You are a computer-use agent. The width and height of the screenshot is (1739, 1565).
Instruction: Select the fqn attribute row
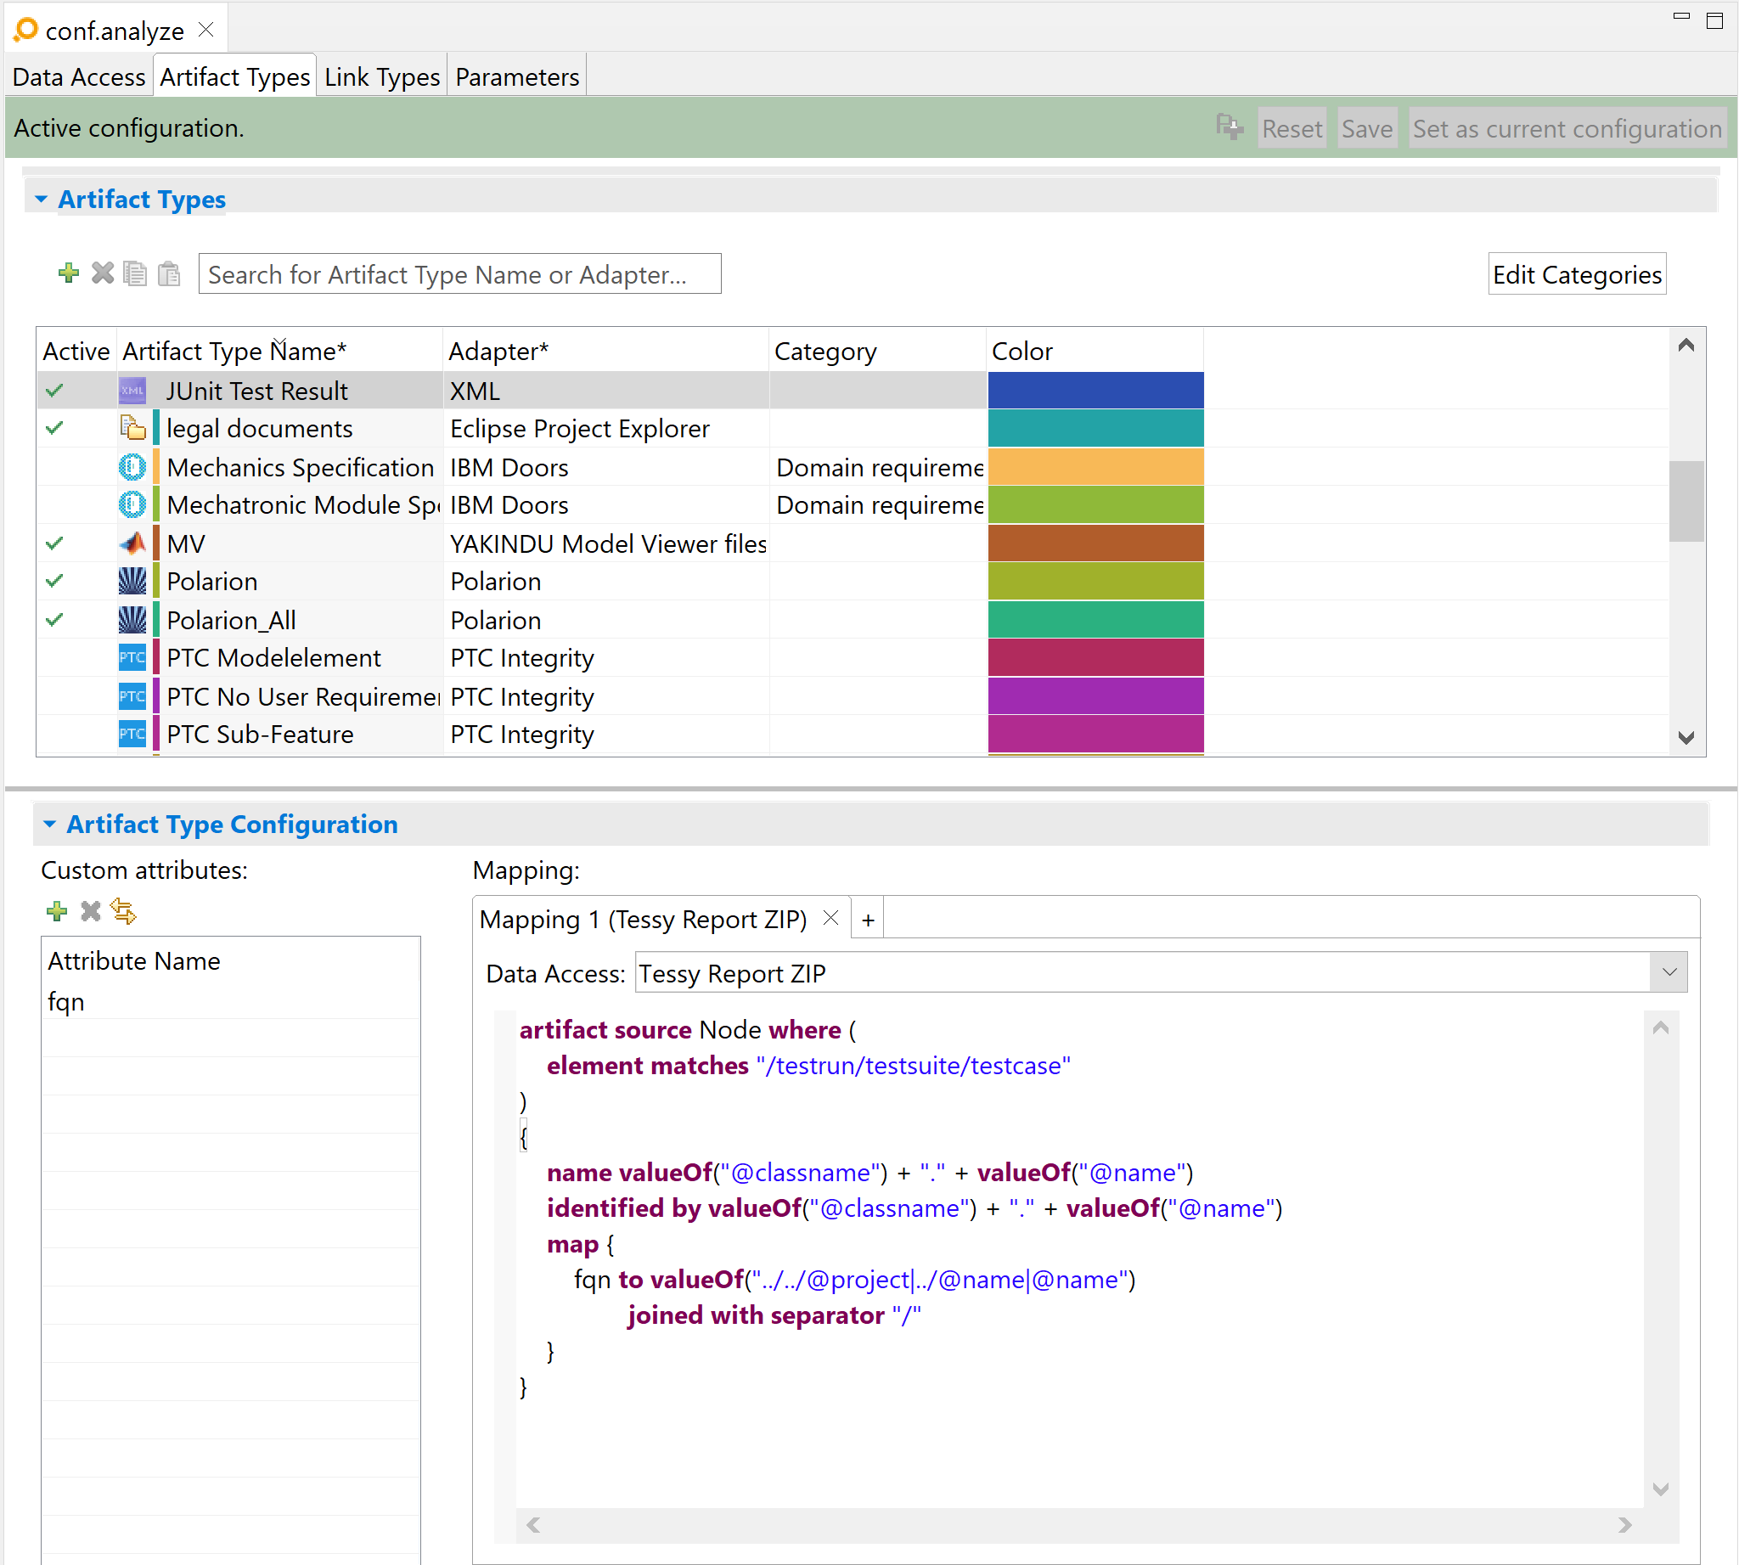(x=230, y=1001)
